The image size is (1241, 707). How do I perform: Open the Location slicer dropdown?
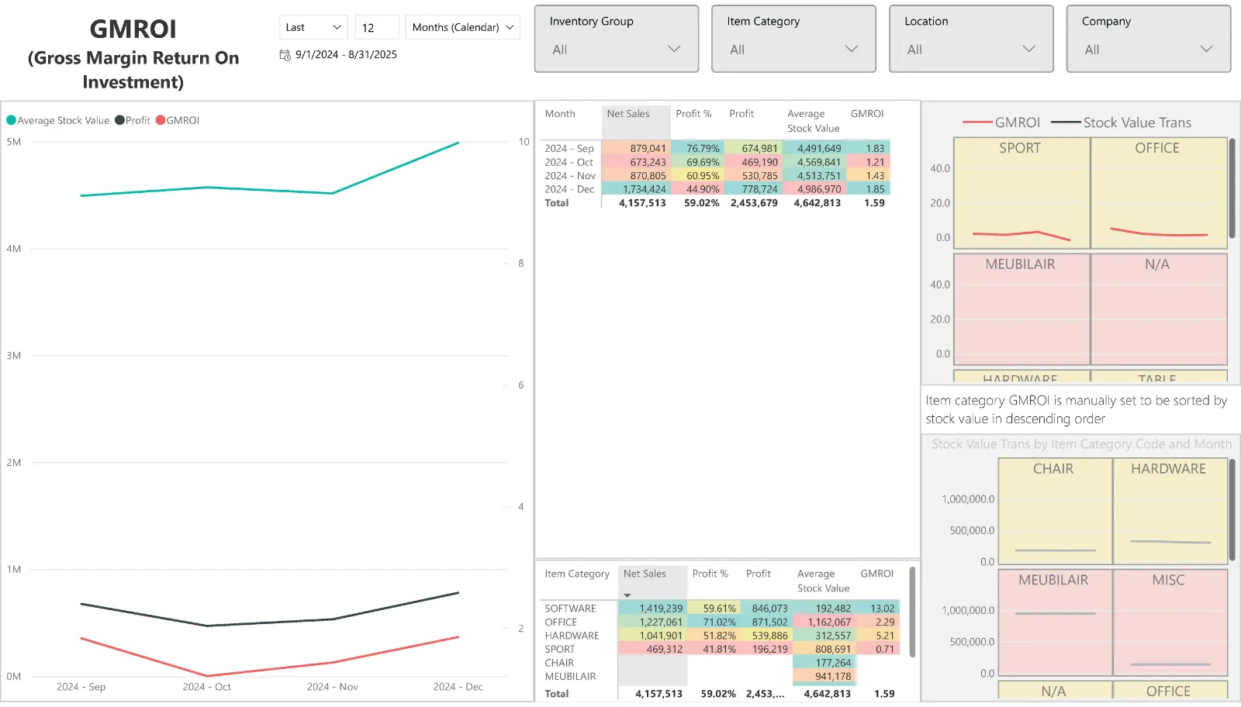(x=1028, y=49)
